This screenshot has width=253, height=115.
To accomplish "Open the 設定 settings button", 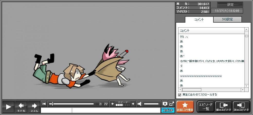I will (x=230, y=5).
